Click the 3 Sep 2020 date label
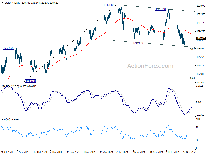Image resolution: width=207 pixels, height=155 pixels. [x=23, y=152]
